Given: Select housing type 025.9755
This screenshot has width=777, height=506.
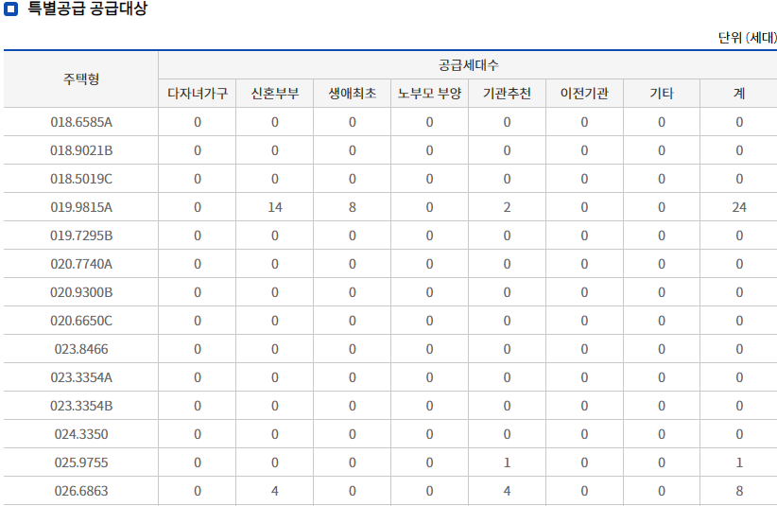Looking at the screenshot, I should (81, 462).
